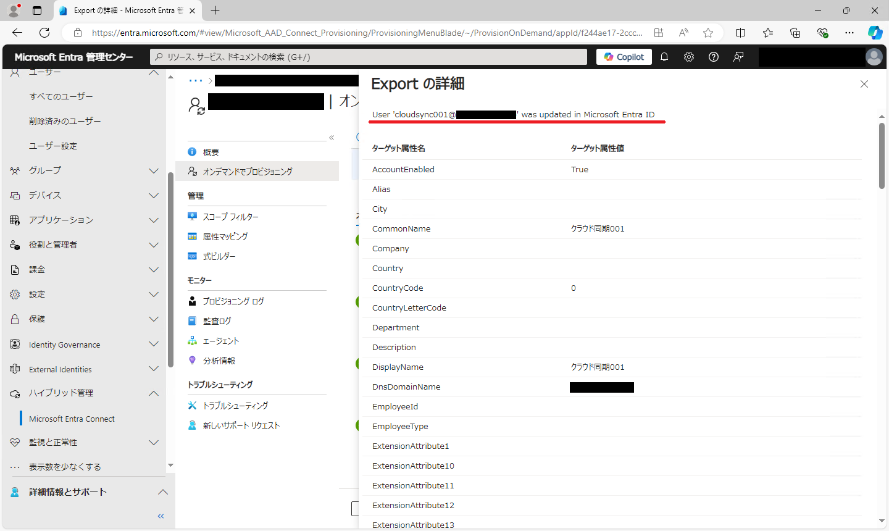Expand the 設定 section
This screenshot has width=889, height=531.
coord(154,294)
